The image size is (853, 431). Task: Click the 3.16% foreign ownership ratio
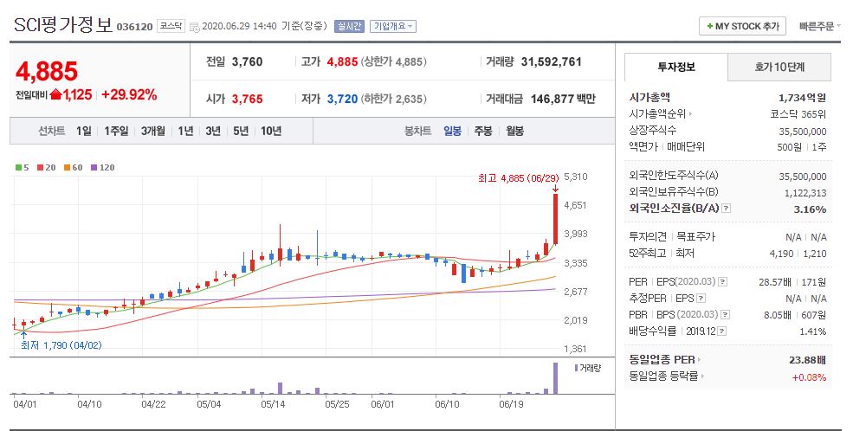coord(810,209)
